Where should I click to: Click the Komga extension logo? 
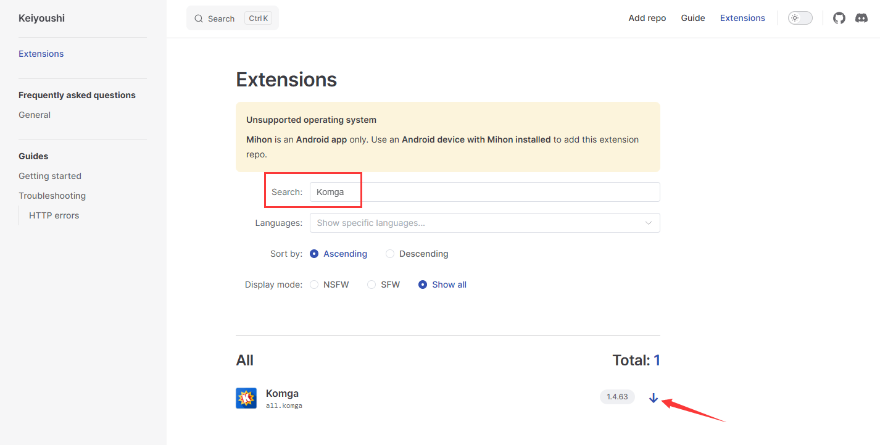[x=246, y=398]
